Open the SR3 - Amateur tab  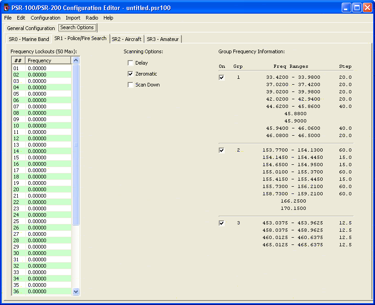pos(163,39)
